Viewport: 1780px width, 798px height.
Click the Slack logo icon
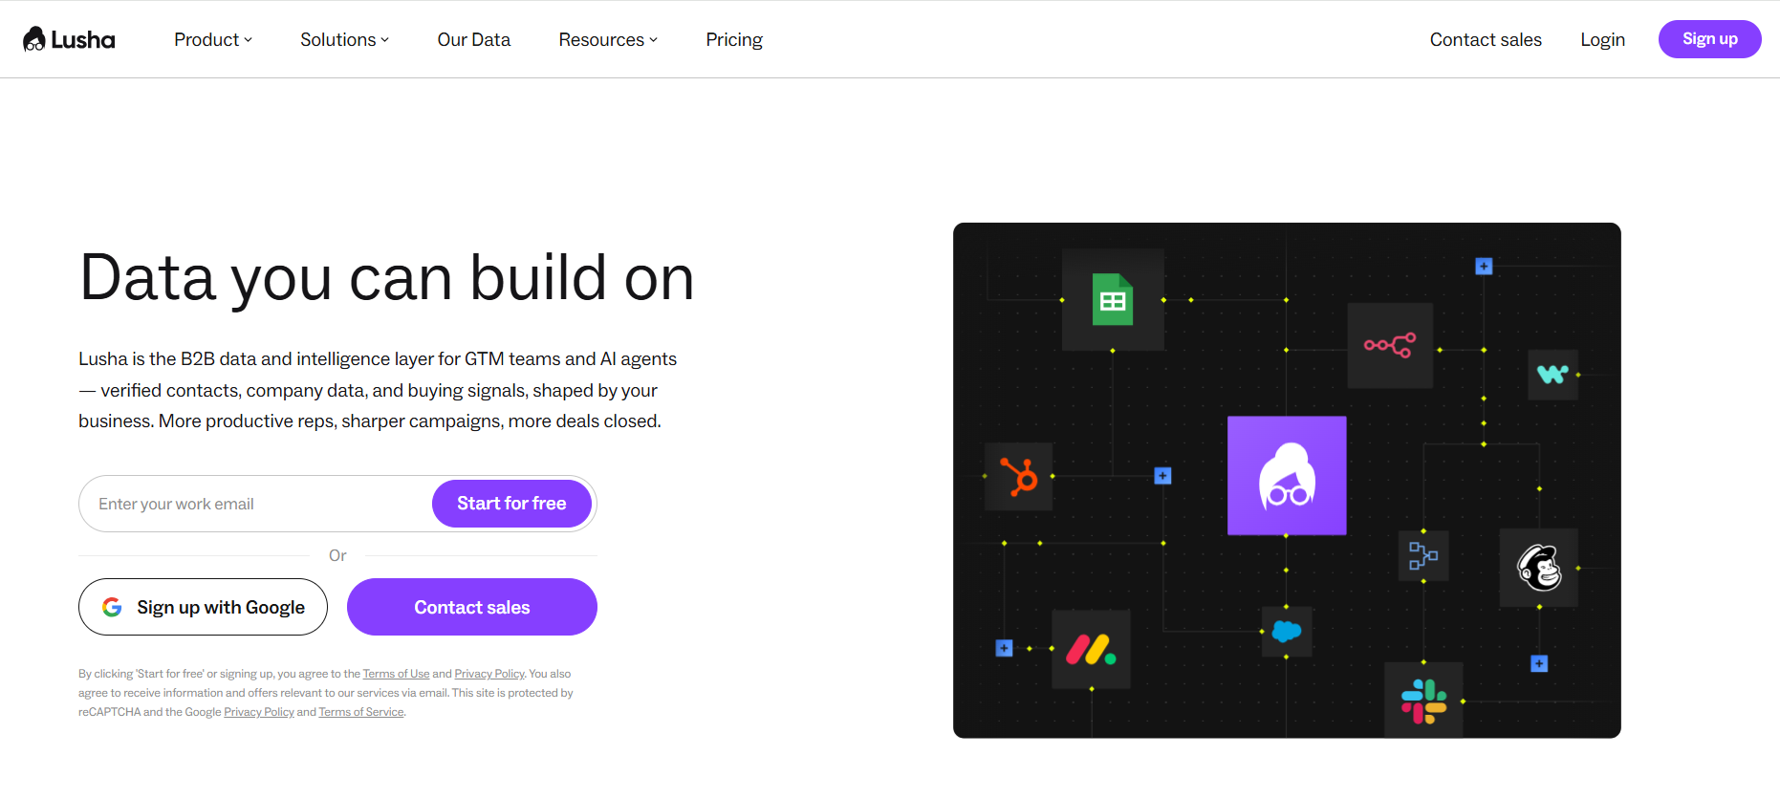(x=1423, y=701)
